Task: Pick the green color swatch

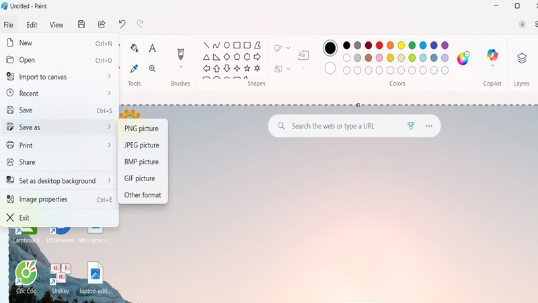Action: click(x=412, y=45)
